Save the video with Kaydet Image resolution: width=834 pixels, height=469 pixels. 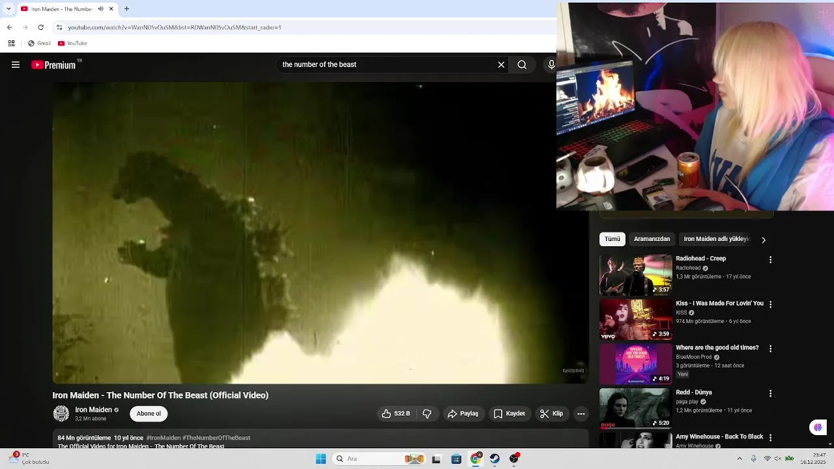510,414
